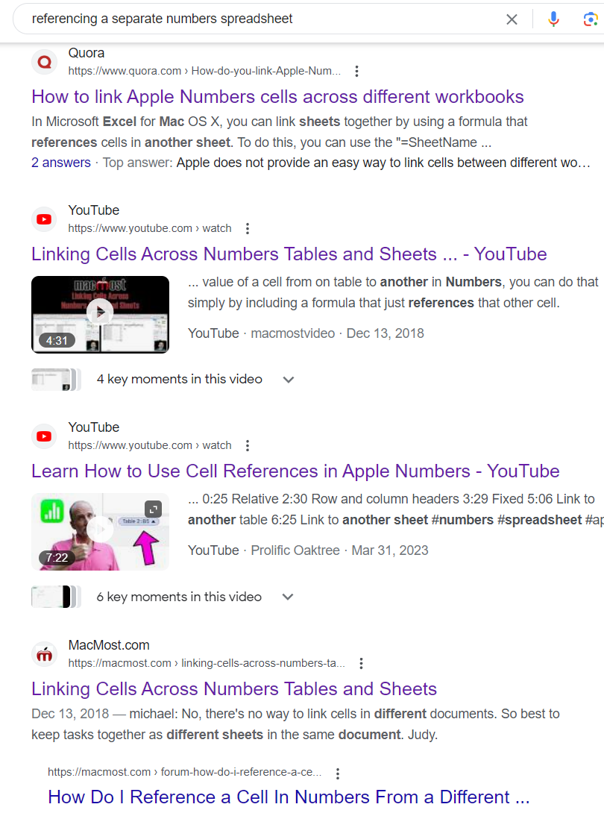This screenshot has width=604, height=813.
Task: Play the macmost 4:31 video thumbnail
Action: tap(100, 314)
